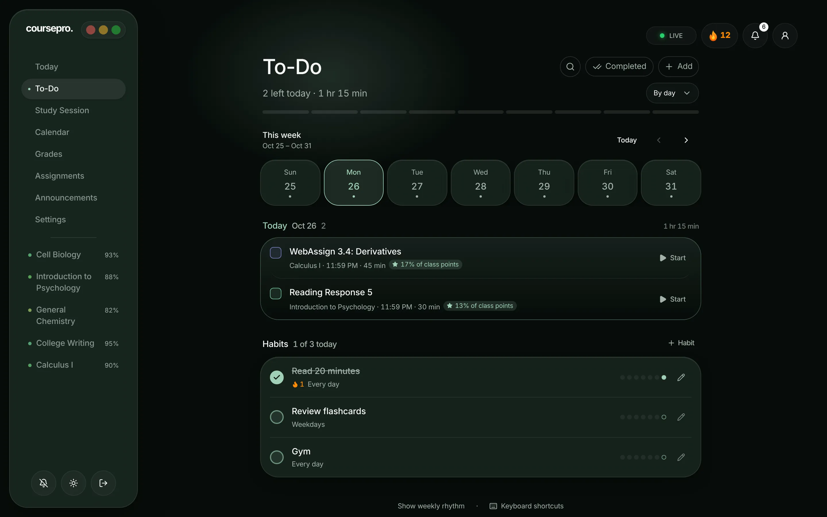
Task: Click first segment of progress bar
Action: [286, 112]
